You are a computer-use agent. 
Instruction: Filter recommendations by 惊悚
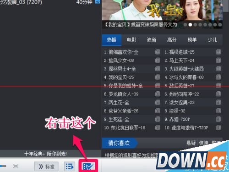pos(204,143)
